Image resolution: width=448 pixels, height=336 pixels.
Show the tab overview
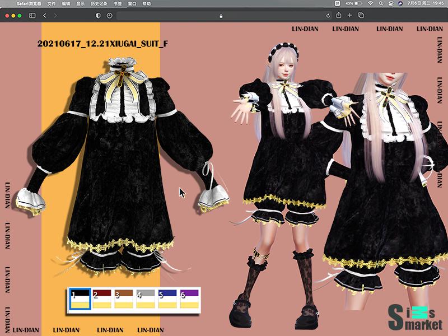point(361,16)
